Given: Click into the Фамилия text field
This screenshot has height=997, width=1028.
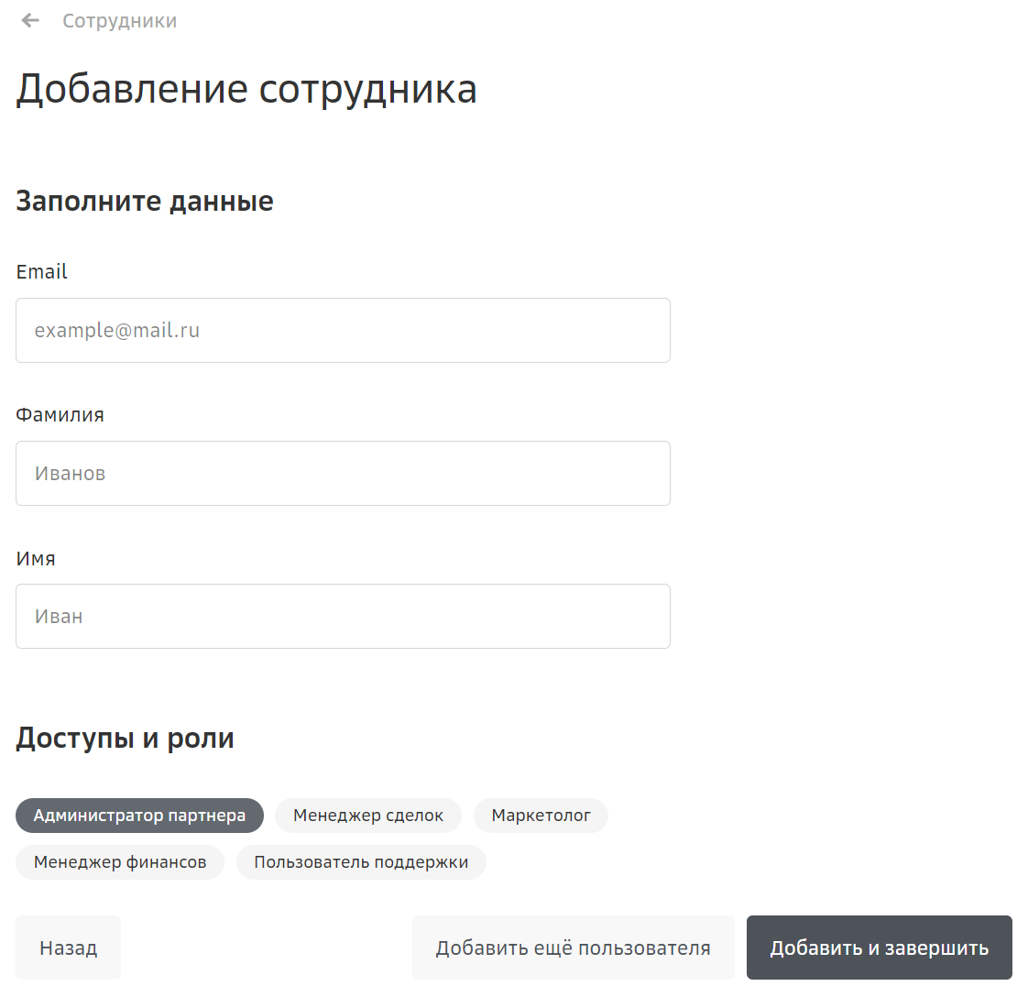Looking at the screenshot, I should (x=343, y=474).
